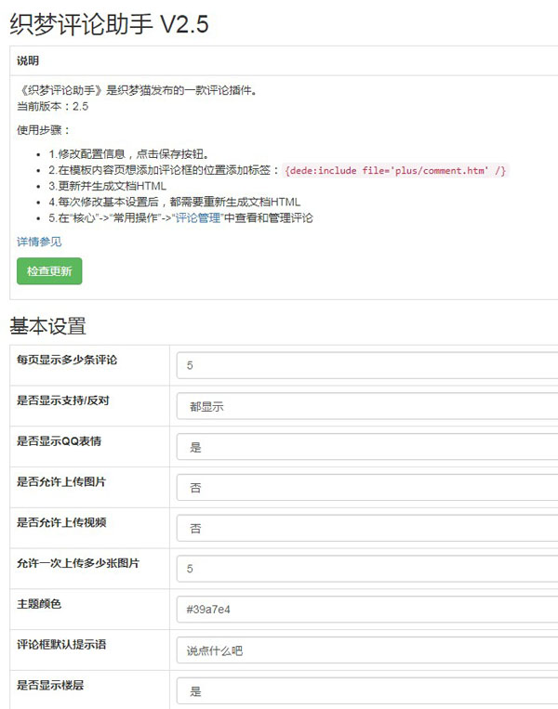Screen dimensions: 558x709
Task: Open the 是否显示QQ表情 dropdown
Action: (x=367, y=447)
